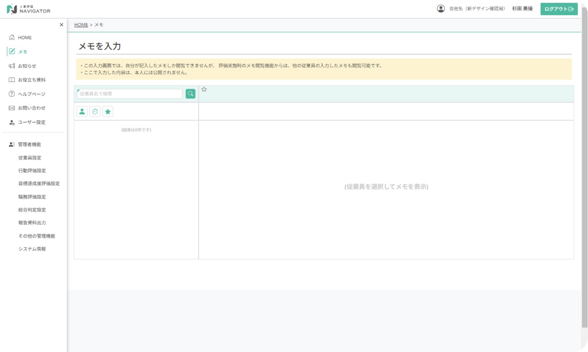Click the お問い合わせ envelope icon
This screenshot has height=352, width=588.
(x=12, y=108)
